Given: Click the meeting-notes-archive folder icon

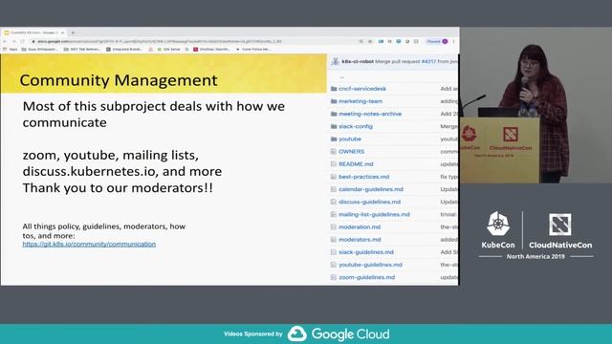Looking at the screenshot, I should point(334,114).
